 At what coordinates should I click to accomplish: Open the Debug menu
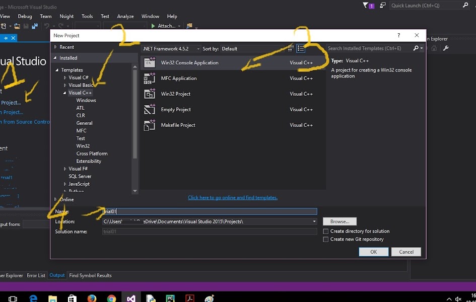pyautogui.click(x=25, y=17)
